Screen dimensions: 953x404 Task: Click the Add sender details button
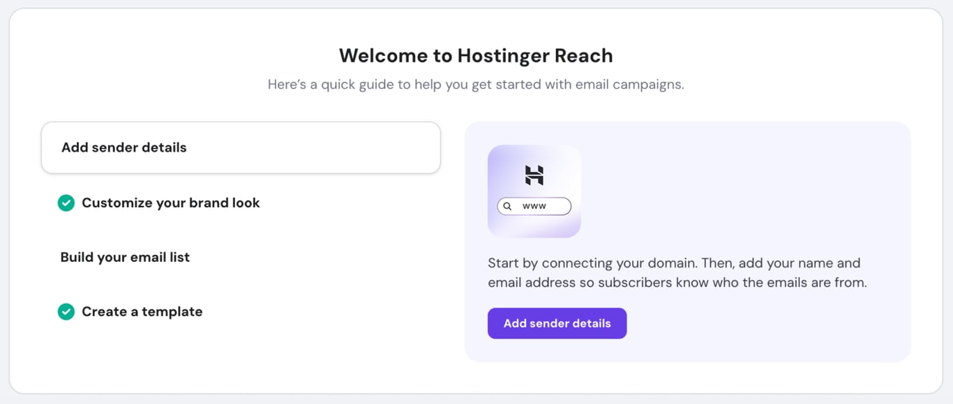pos(557,323)
